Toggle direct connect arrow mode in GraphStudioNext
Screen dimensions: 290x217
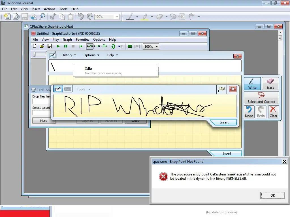click(97, 46)
